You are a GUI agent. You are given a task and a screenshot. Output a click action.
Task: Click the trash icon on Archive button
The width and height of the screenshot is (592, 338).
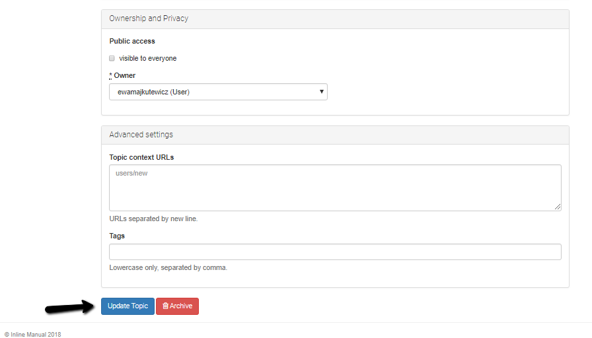point(165,306)
